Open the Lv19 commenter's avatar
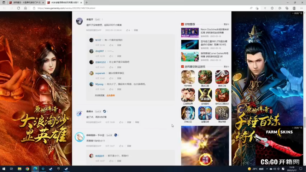This screenshot has height=172, width=306. pyautogui.click(x=80, y=137)
